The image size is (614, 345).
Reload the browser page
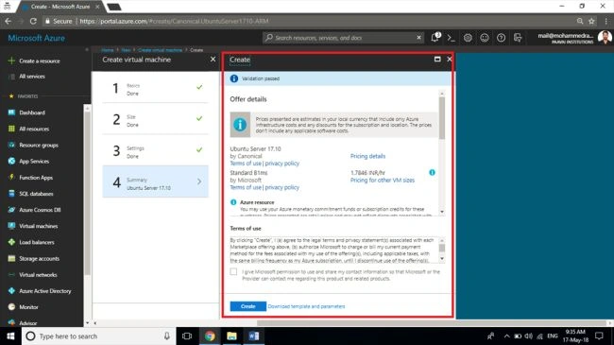33,21
